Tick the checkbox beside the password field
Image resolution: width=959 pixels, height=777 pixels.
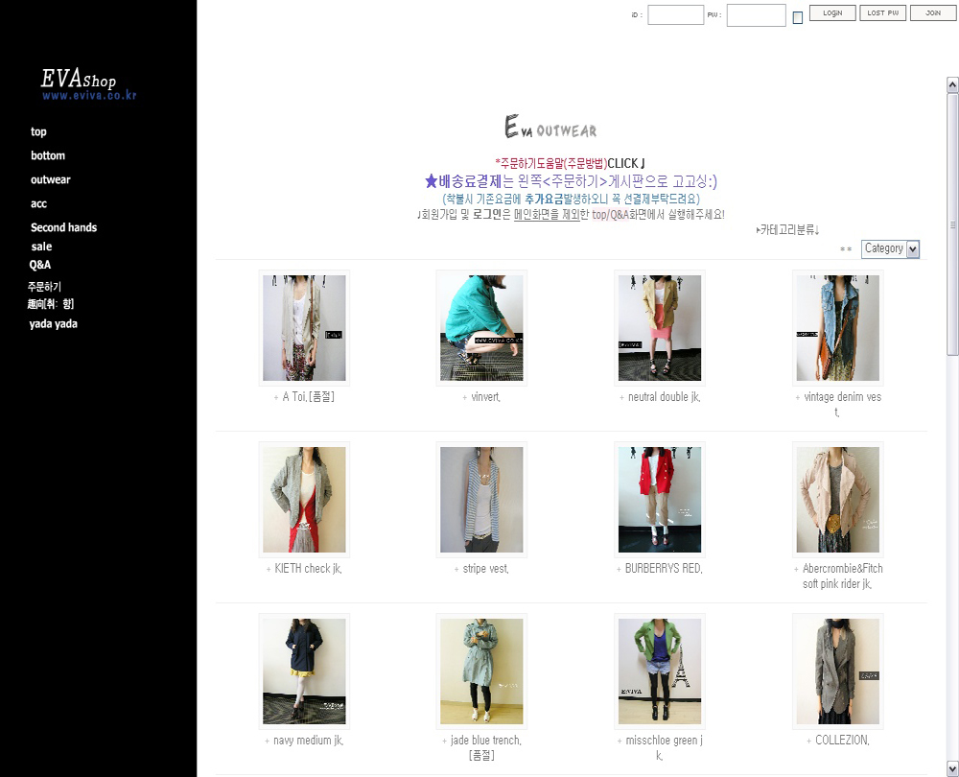coord(797,17)
